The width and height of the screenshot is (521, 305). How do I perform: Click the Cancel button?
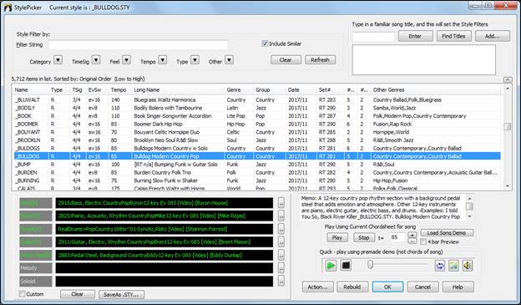423,287
